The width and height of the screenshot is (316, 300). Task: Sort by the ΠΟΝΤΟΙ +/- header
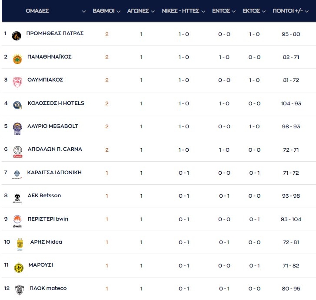pos(288,11)
